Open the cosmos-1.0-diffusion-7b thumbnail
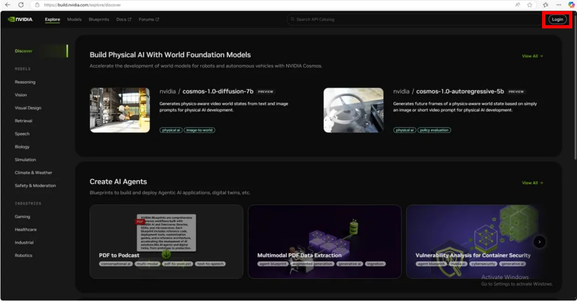Viewport: 577px width, 301px height. pyautogui.click(x=120, y=110)
